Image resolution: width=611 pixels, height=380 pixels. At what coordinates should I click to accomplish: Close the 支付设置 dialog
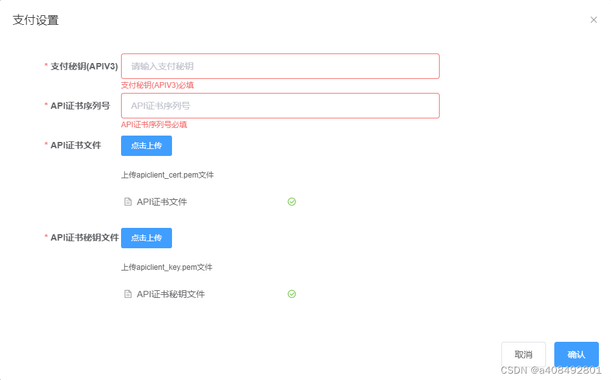click(x=593, y=20)
